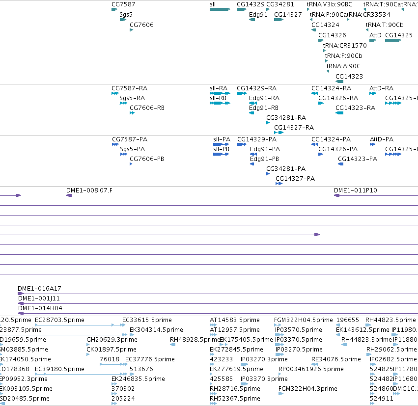Click transcript CG14326-RA
Viewport: 418px width, 406px height.
pyautogui.click(x=338, y=98)
